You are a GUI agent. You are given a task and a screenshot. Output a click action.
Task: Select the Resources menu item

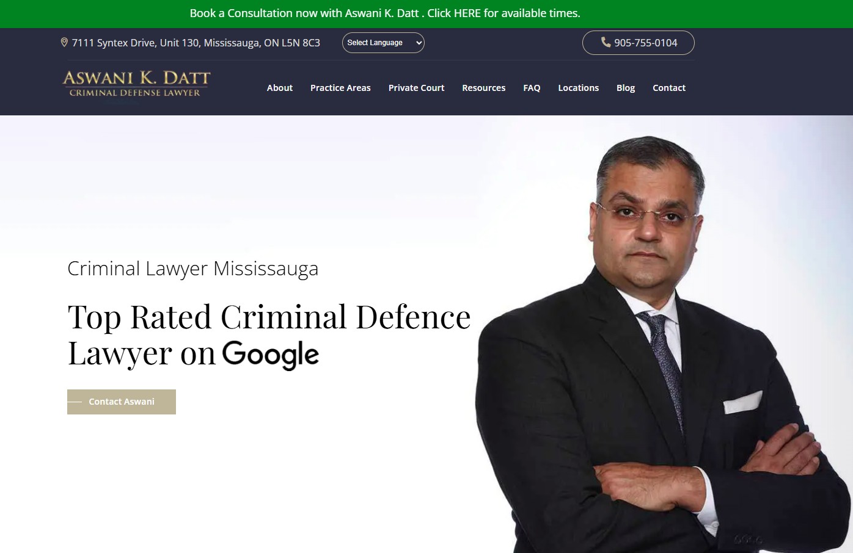pyautogui.click(x=483, y=87)
